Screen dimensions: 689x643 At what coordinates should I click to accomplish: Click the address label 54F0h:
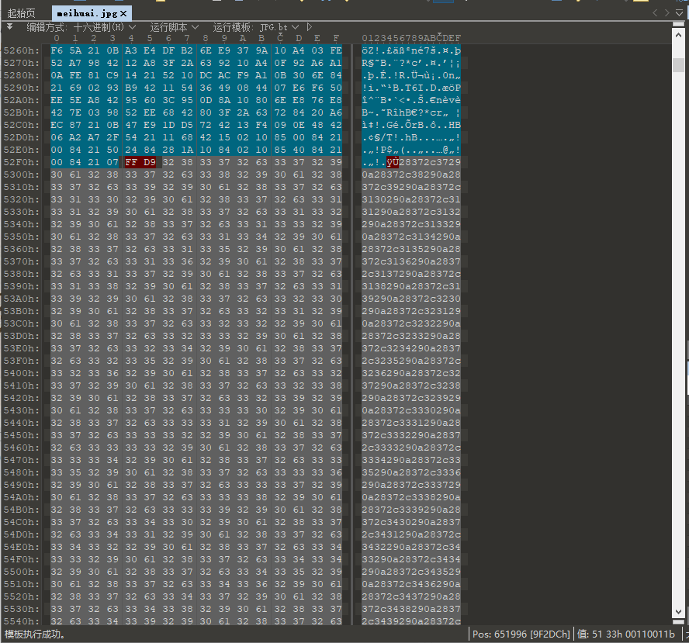[x=22, y=559]
